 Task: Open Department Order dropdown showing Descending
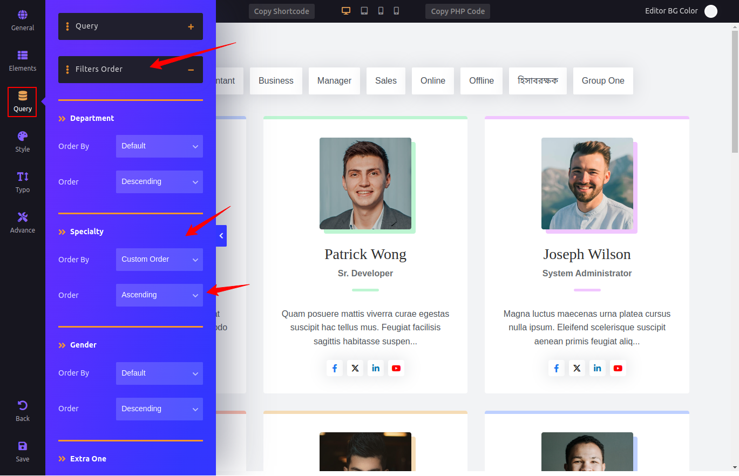[159, 182]
